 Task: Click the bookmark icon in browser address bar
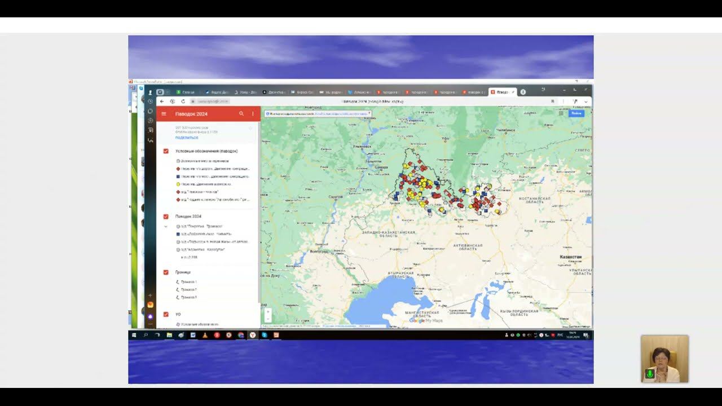pos(553,101)
